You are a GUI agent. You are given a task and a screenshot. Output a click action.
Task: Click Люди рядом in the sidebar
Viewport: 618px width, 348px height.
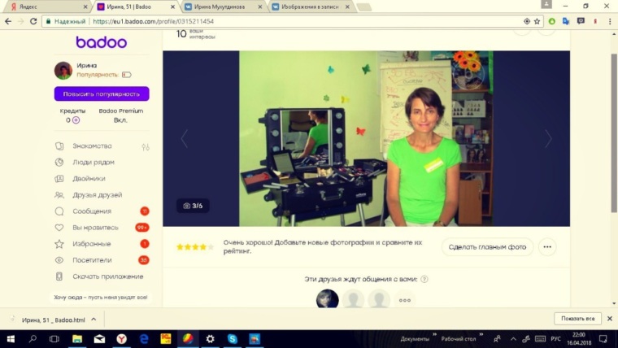pyautogui.click(x=93, y=163)
